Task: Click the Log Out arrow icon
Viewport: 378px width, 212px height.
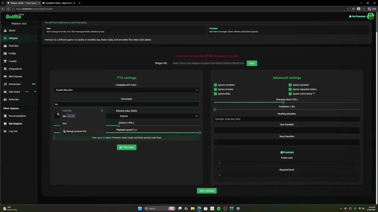Action: [x=5, y=131]
